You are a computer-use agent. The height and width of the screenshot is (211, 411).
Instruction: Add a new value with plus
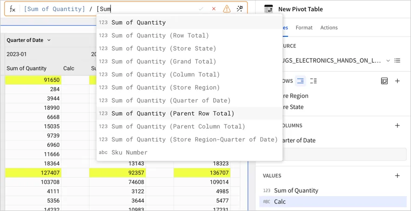click(398, 176)
